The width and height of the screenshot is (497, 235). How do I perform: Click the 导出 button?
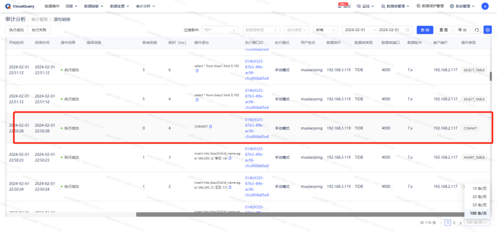(462, 30)
